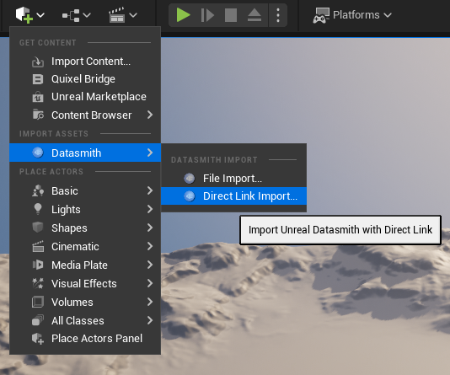The height and width of the screenshot is (375, 450).
Task: Click the Shapes cube icon
Action: [38, 228]
